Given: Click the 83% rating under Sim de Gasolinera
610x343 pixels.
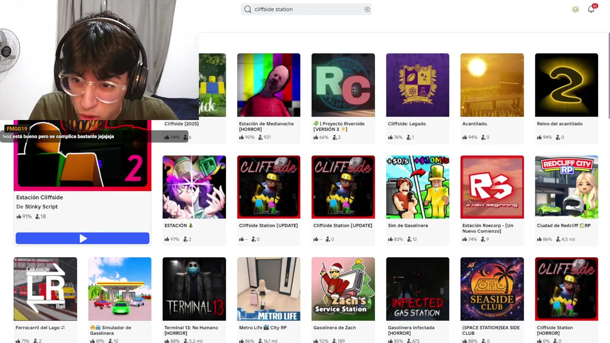Looking at the screenshot, I should pos(395,239).
